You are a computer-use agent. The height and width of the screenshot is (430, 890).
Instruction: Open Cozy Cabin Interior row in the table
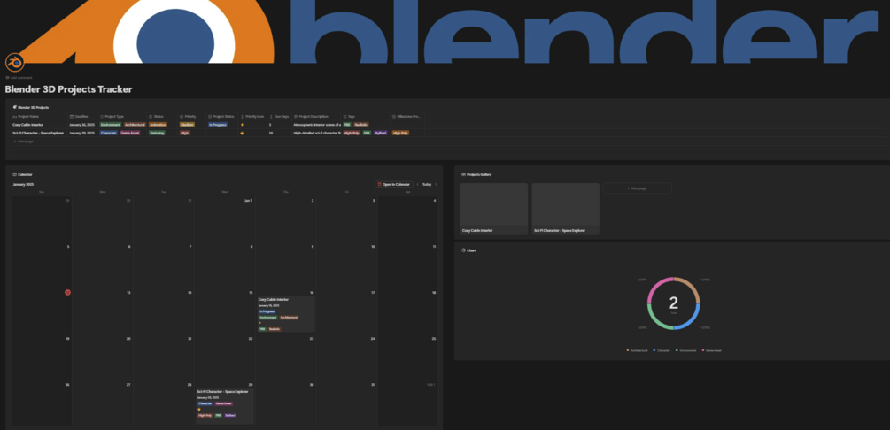pyautogui.click(x=27, y=124)
